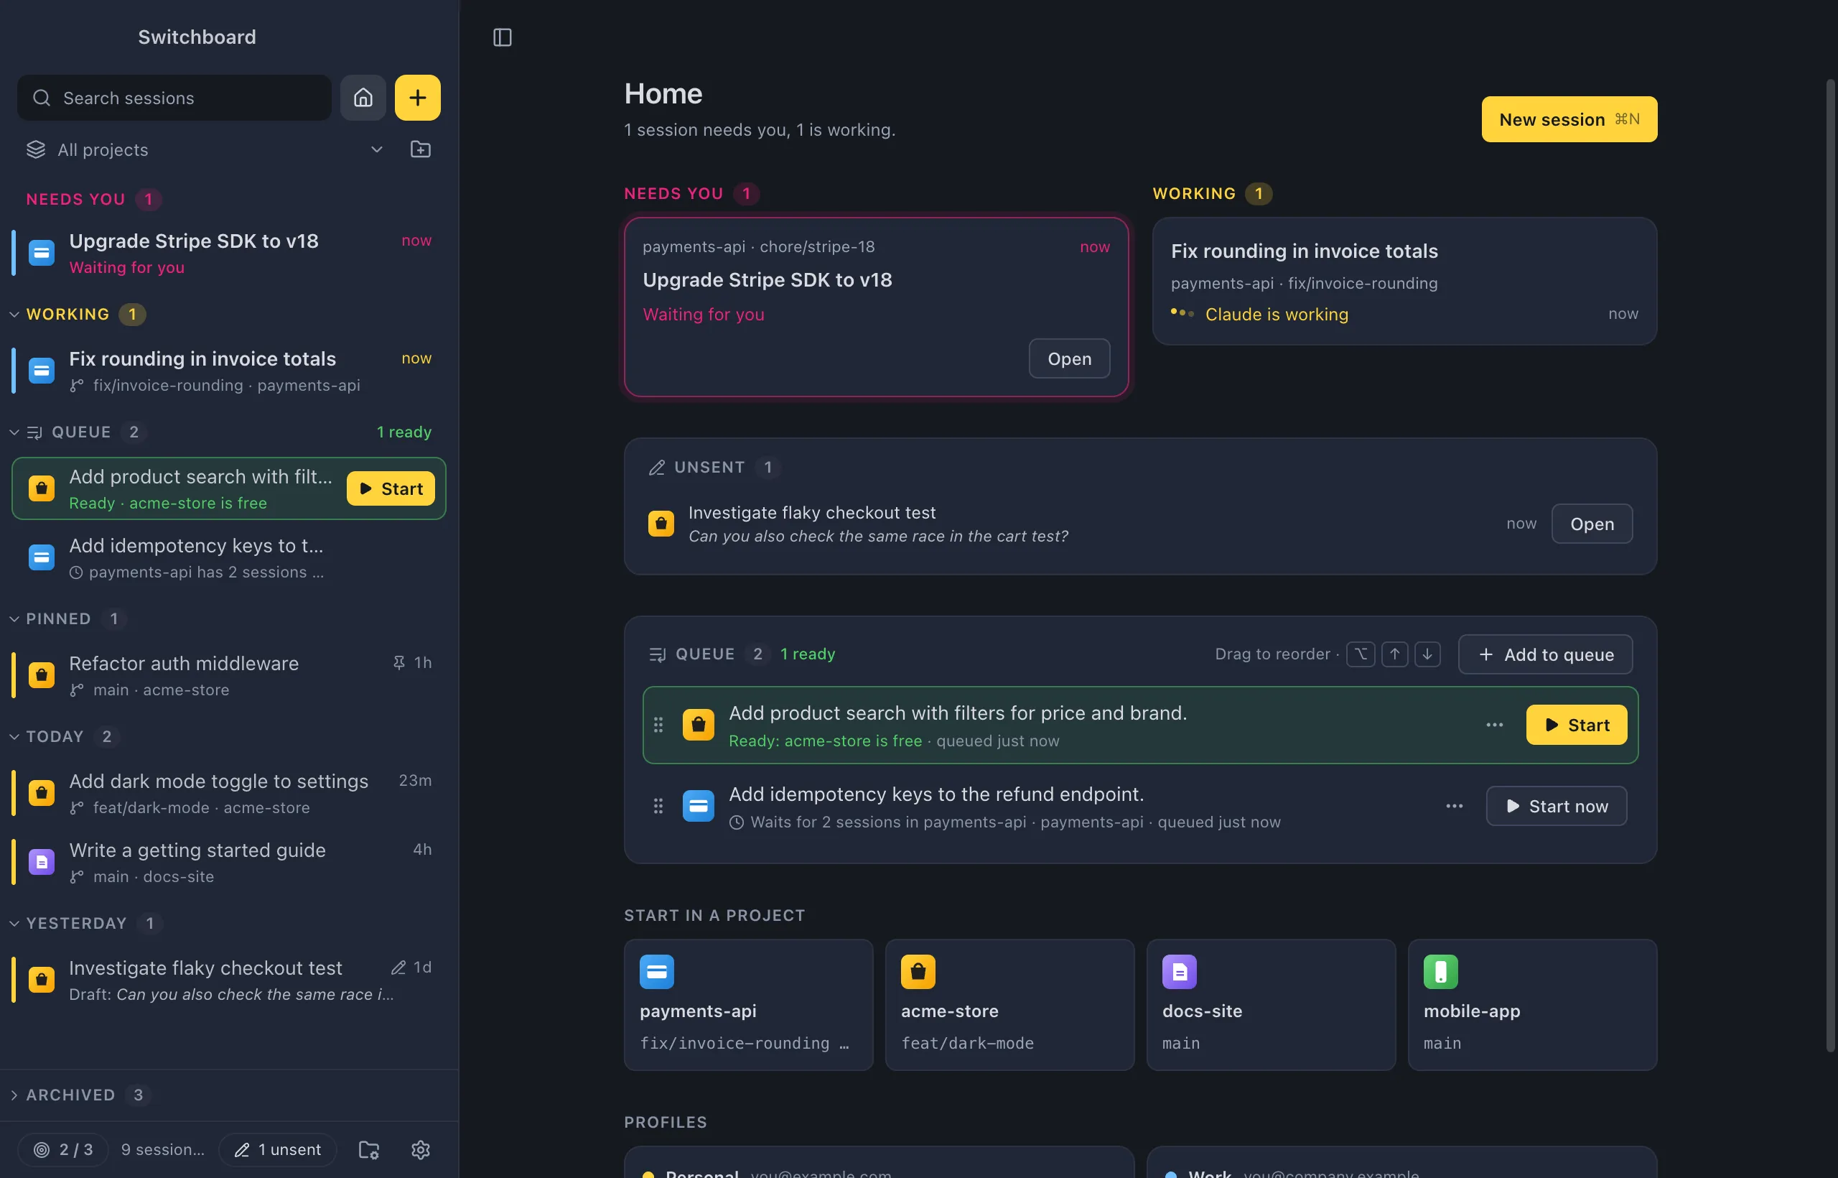Click the yellow plus new session icon
This screenshot has height=1178, width=1838.
(x=417, y=97)
